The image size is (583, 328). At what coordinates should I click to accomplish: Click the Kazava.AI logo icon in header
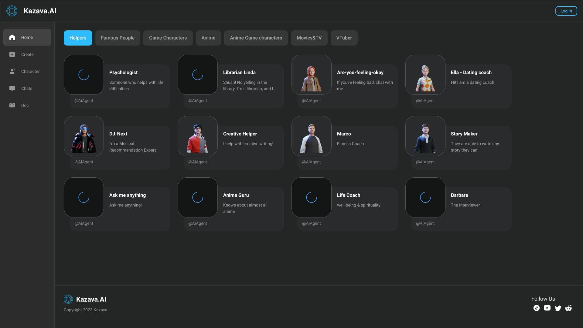[x=12, y=11]
